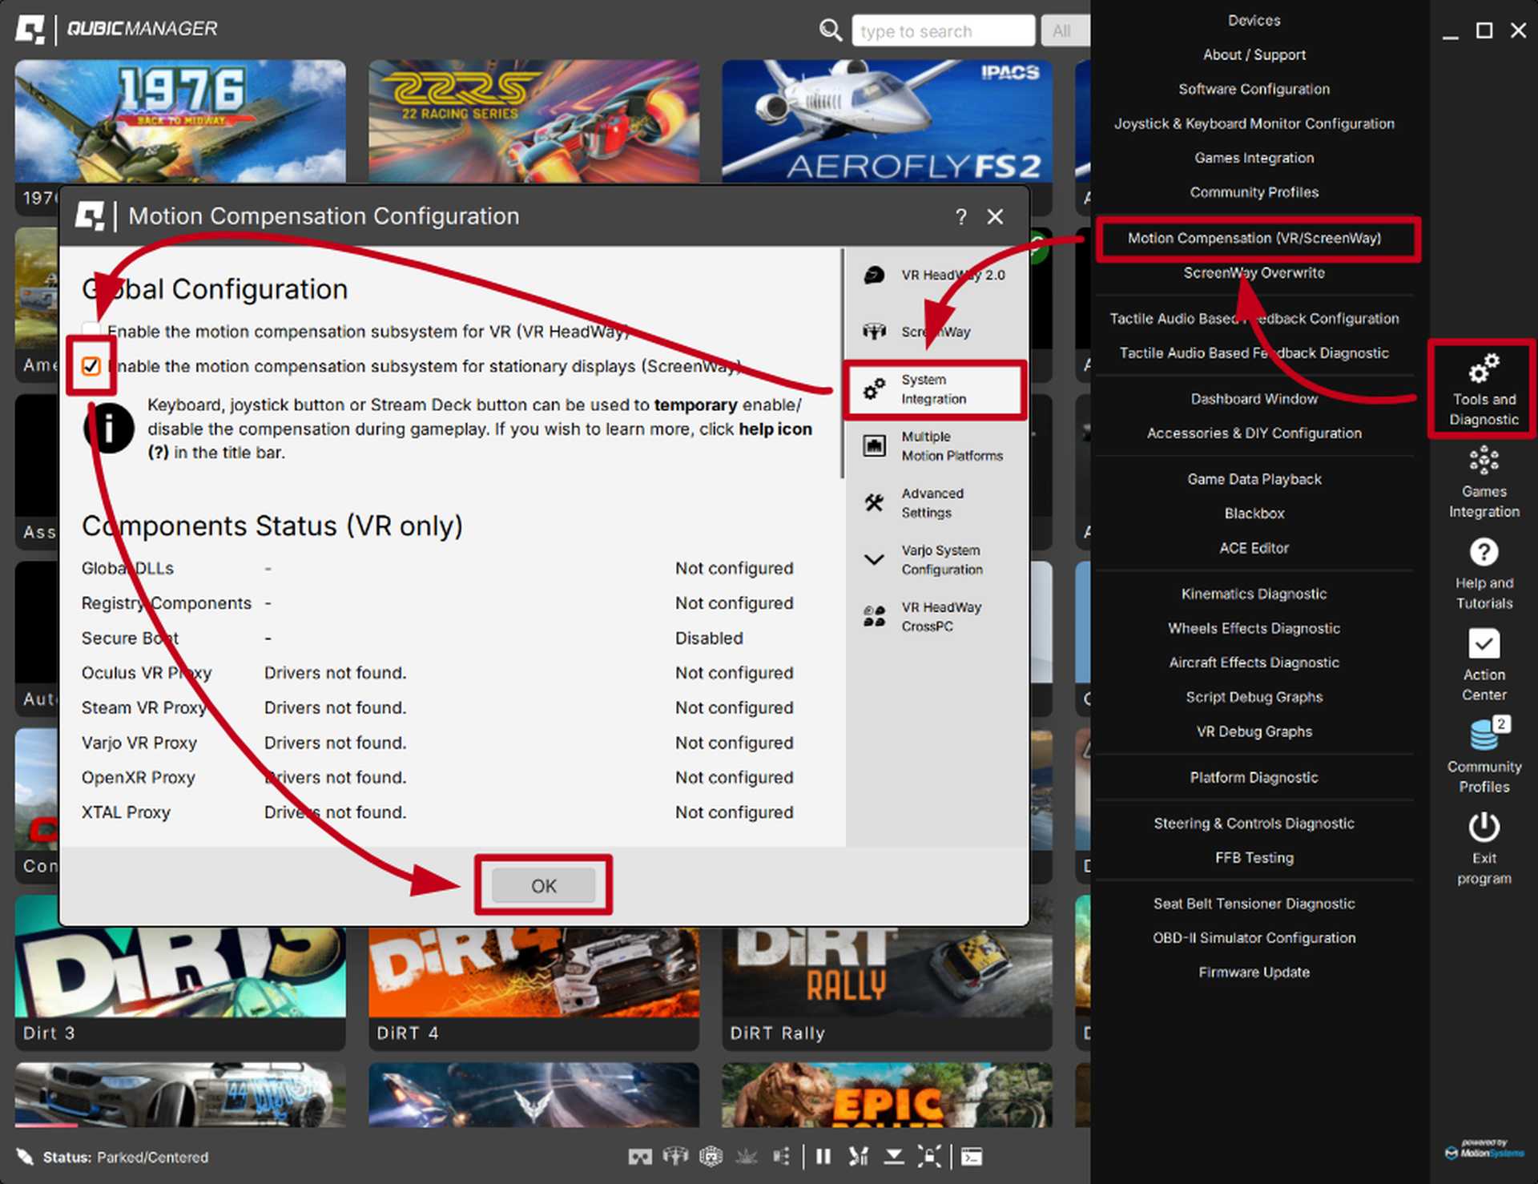Screen dimensions: 1538x1184
Task: Click the pause icon in the bottom bar
Action: pos(823,1156)
